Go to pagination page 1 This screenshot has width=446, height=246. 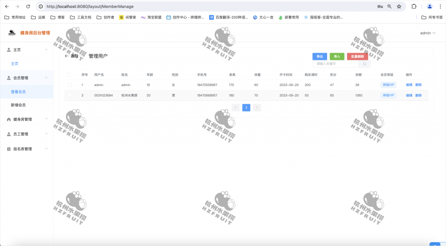(x=247, y=107)
